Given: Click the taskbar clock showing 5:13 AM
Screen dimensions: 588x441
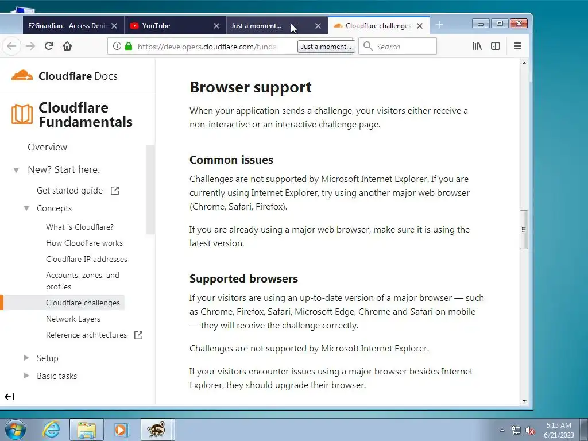Looking at the screenshot, I should [x=559, y=430].
